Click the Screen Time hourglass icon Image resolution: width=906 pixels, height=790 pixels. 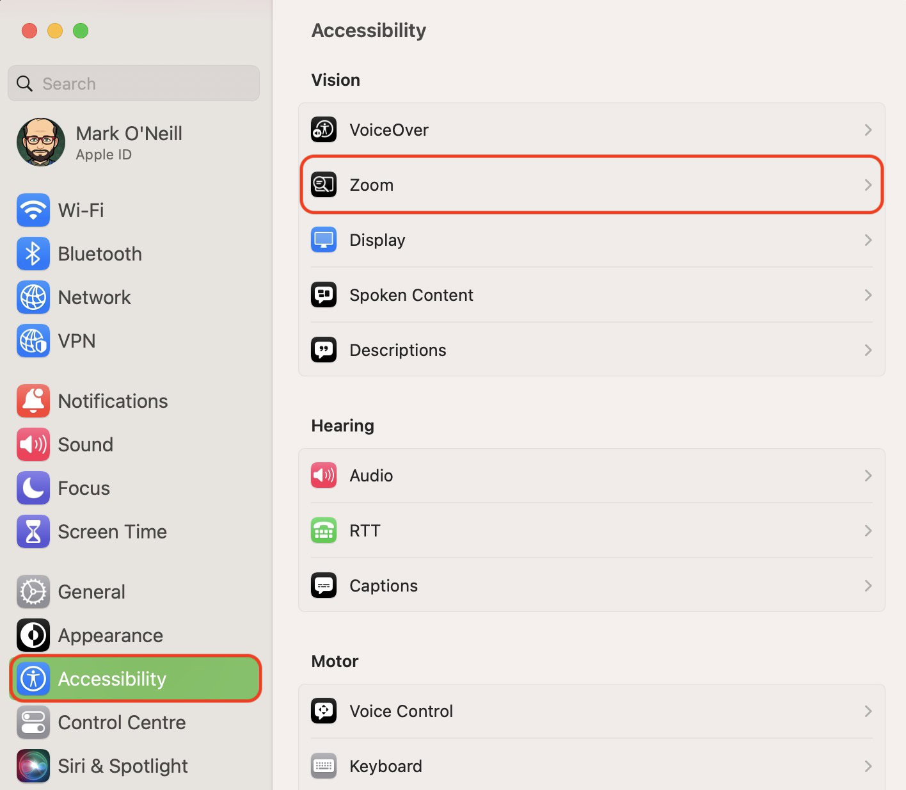(33, 531)
